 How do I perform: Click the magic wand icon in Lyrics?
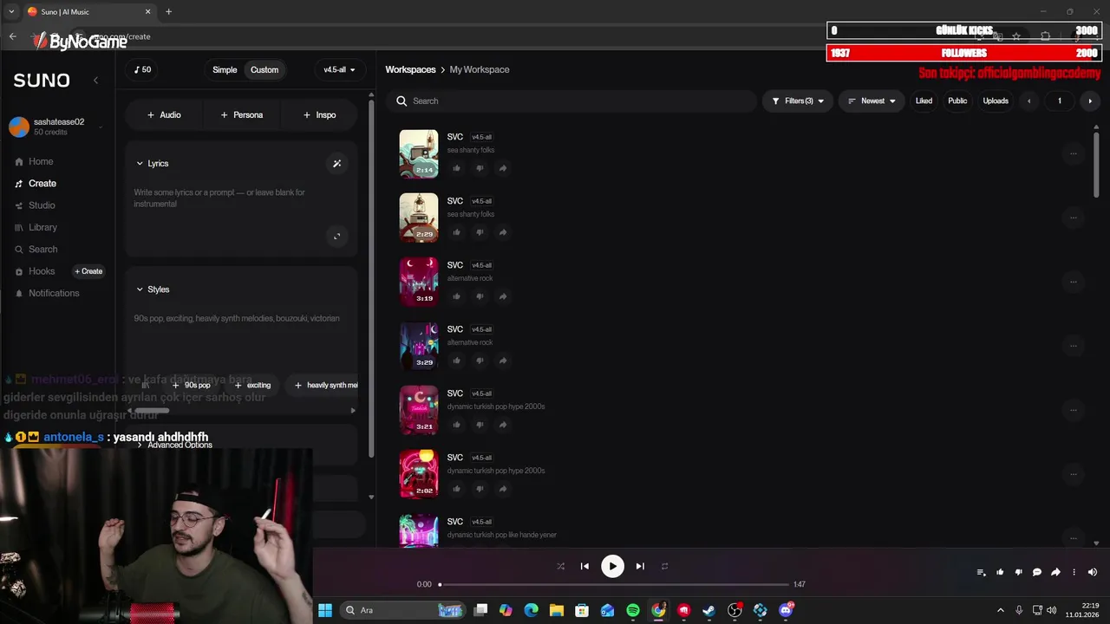click(x=337, y=163)
